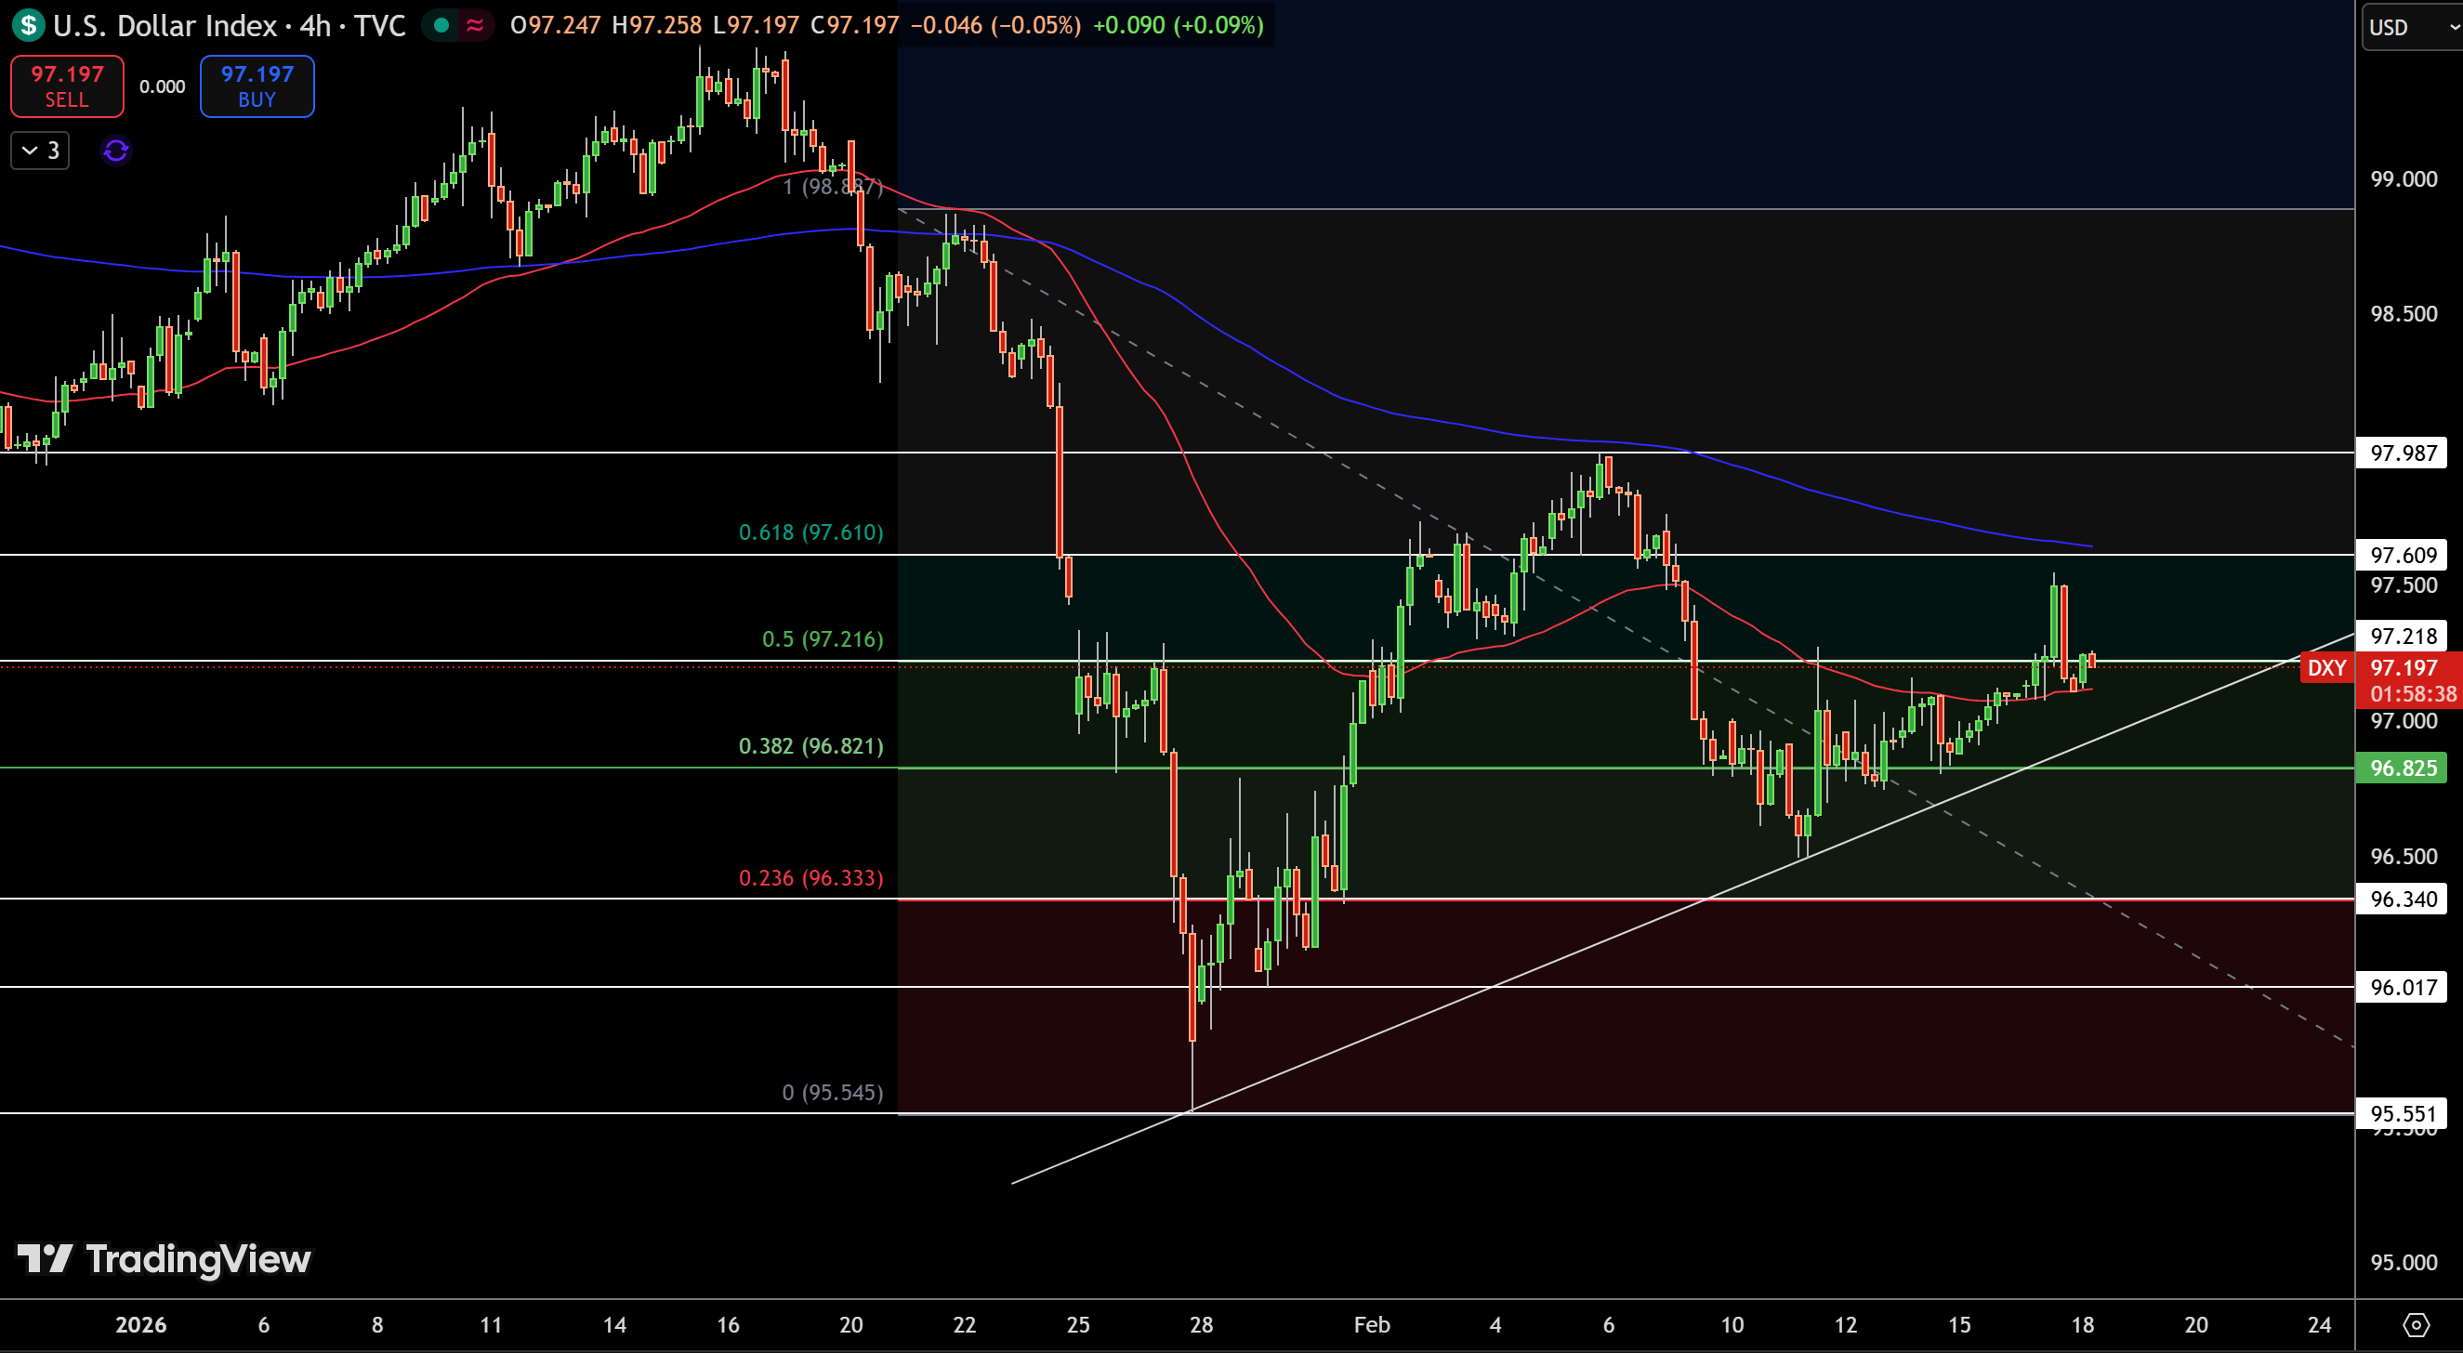Screen dimensions: 2463x1353
Task: Click the green market status dot
Action: [441, 25]
